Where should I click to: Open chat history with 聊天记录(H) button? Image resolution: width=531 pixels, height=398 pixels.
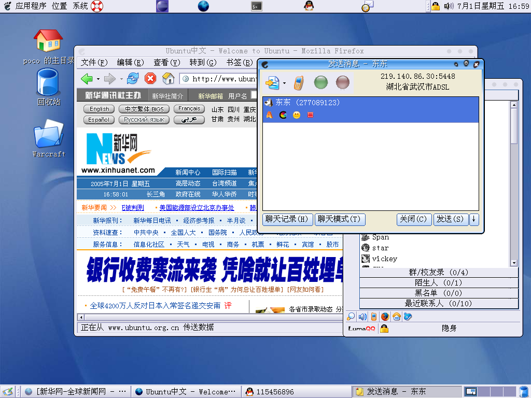(287, 219)
